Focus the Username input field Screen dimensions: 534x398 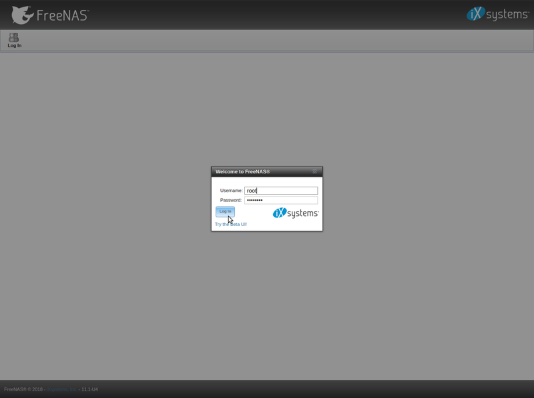pyautogui.click(x=281, y=191)
